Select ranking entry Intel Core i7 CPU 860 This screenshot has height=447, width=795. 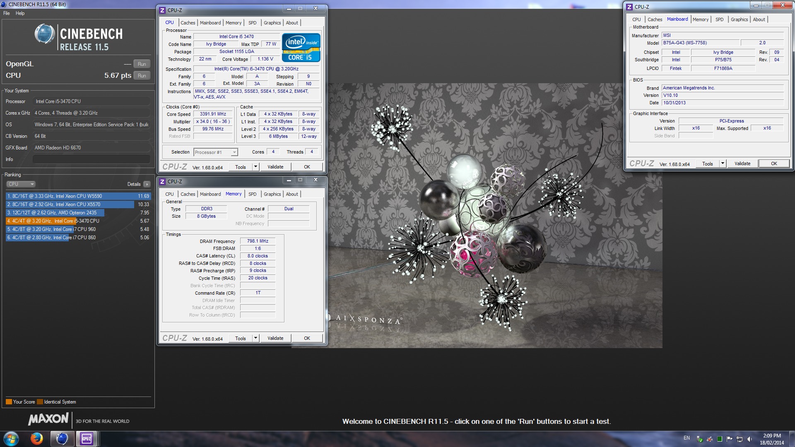(78, 238)
